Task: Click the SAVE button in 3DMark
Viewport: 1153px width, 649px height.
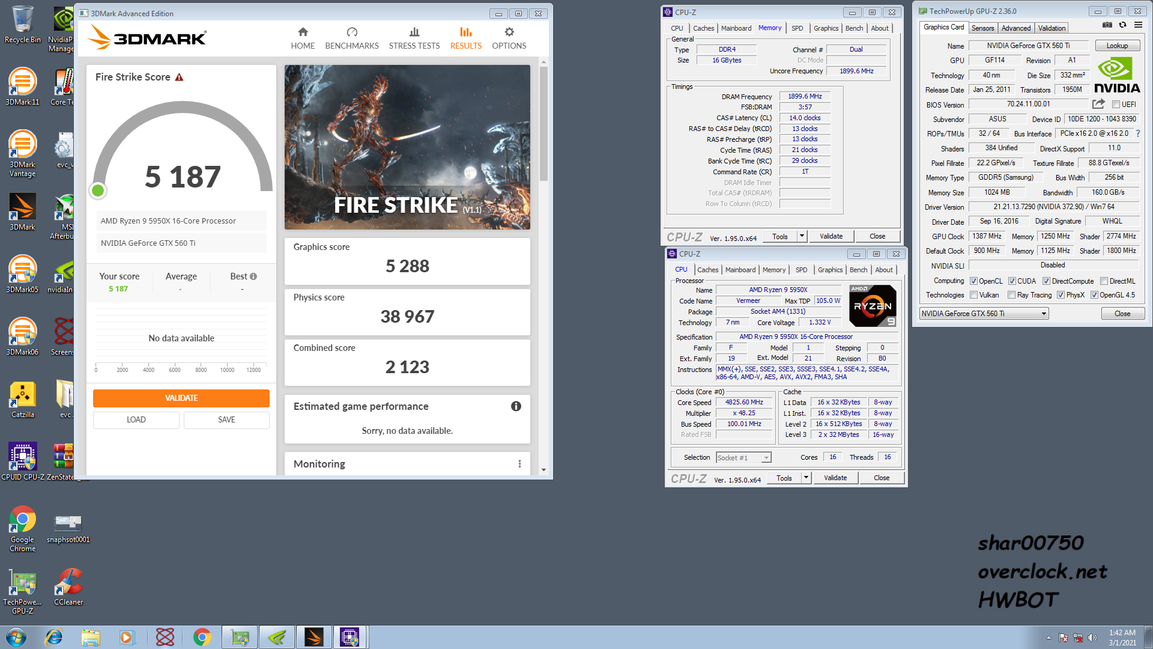Action: (x=226, y=420)
